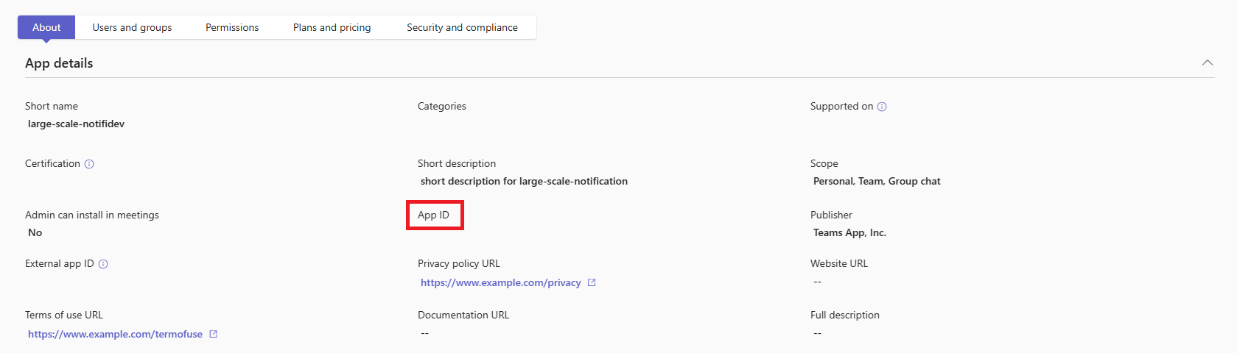The image size is (1237, 353).
Task: Open the terms of use URL link
Action: 115,334
